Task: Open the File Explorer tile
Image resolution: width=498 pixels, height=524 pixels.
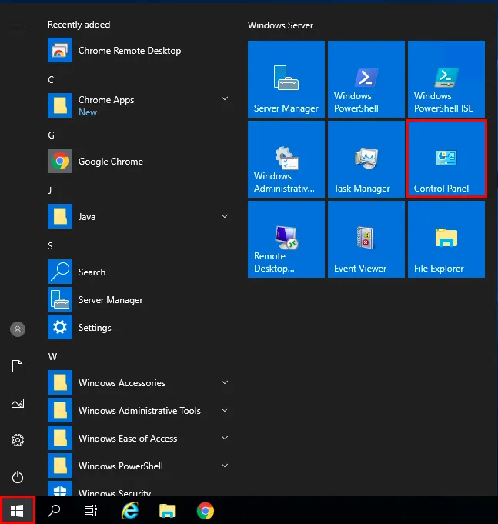Action: 446,239
